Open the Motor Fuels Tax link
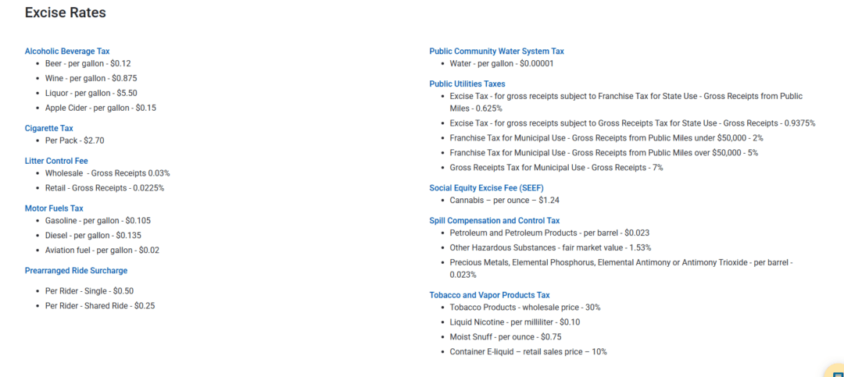The height and width of the screenshot is (377, 844). click(x=54, y=208)
